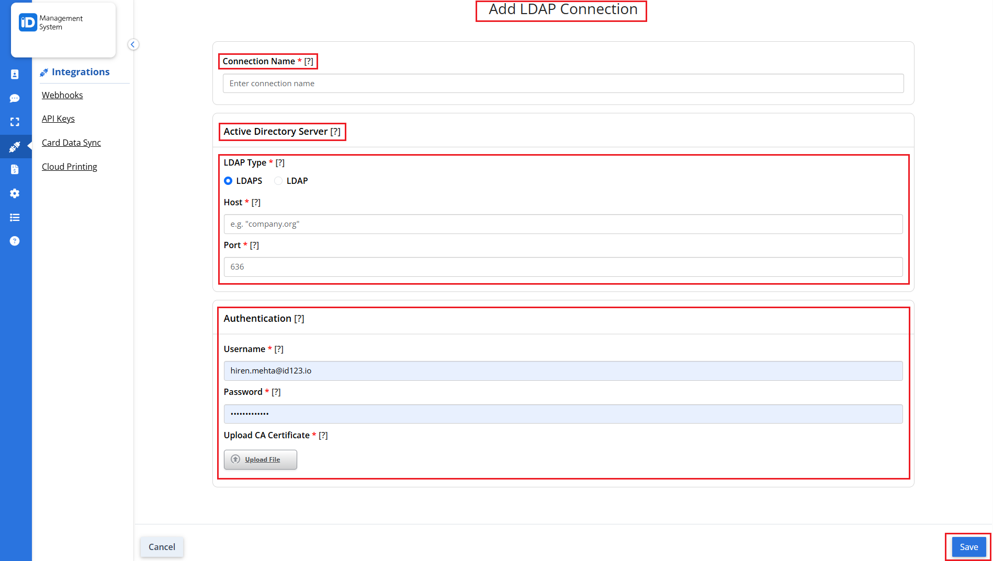Screen dimensions: 993x561
Task: Click into the Host input field
Action: (563, 224)
